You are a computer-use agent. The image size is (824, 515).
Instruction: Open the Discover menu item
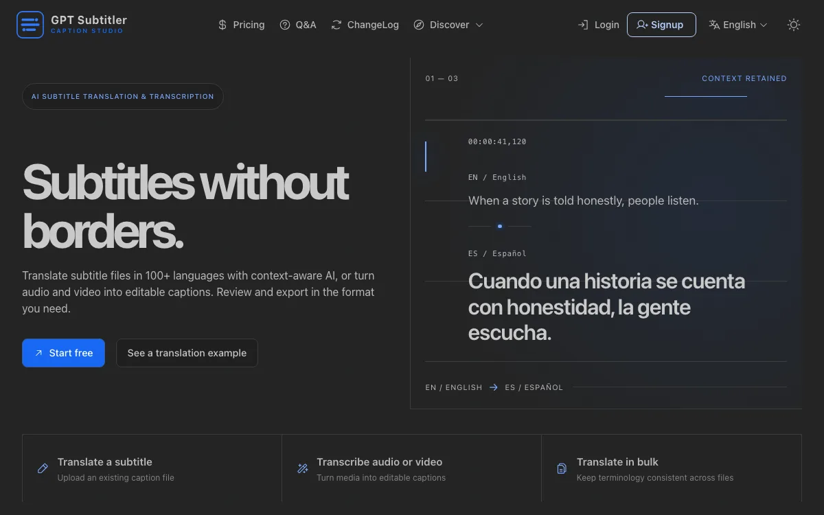448,25
